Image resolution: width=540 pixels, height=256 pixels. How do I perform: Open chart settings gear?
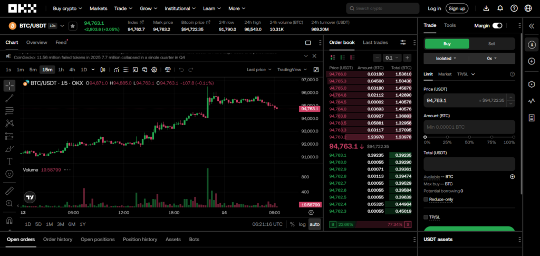click(x=155, y=70)
